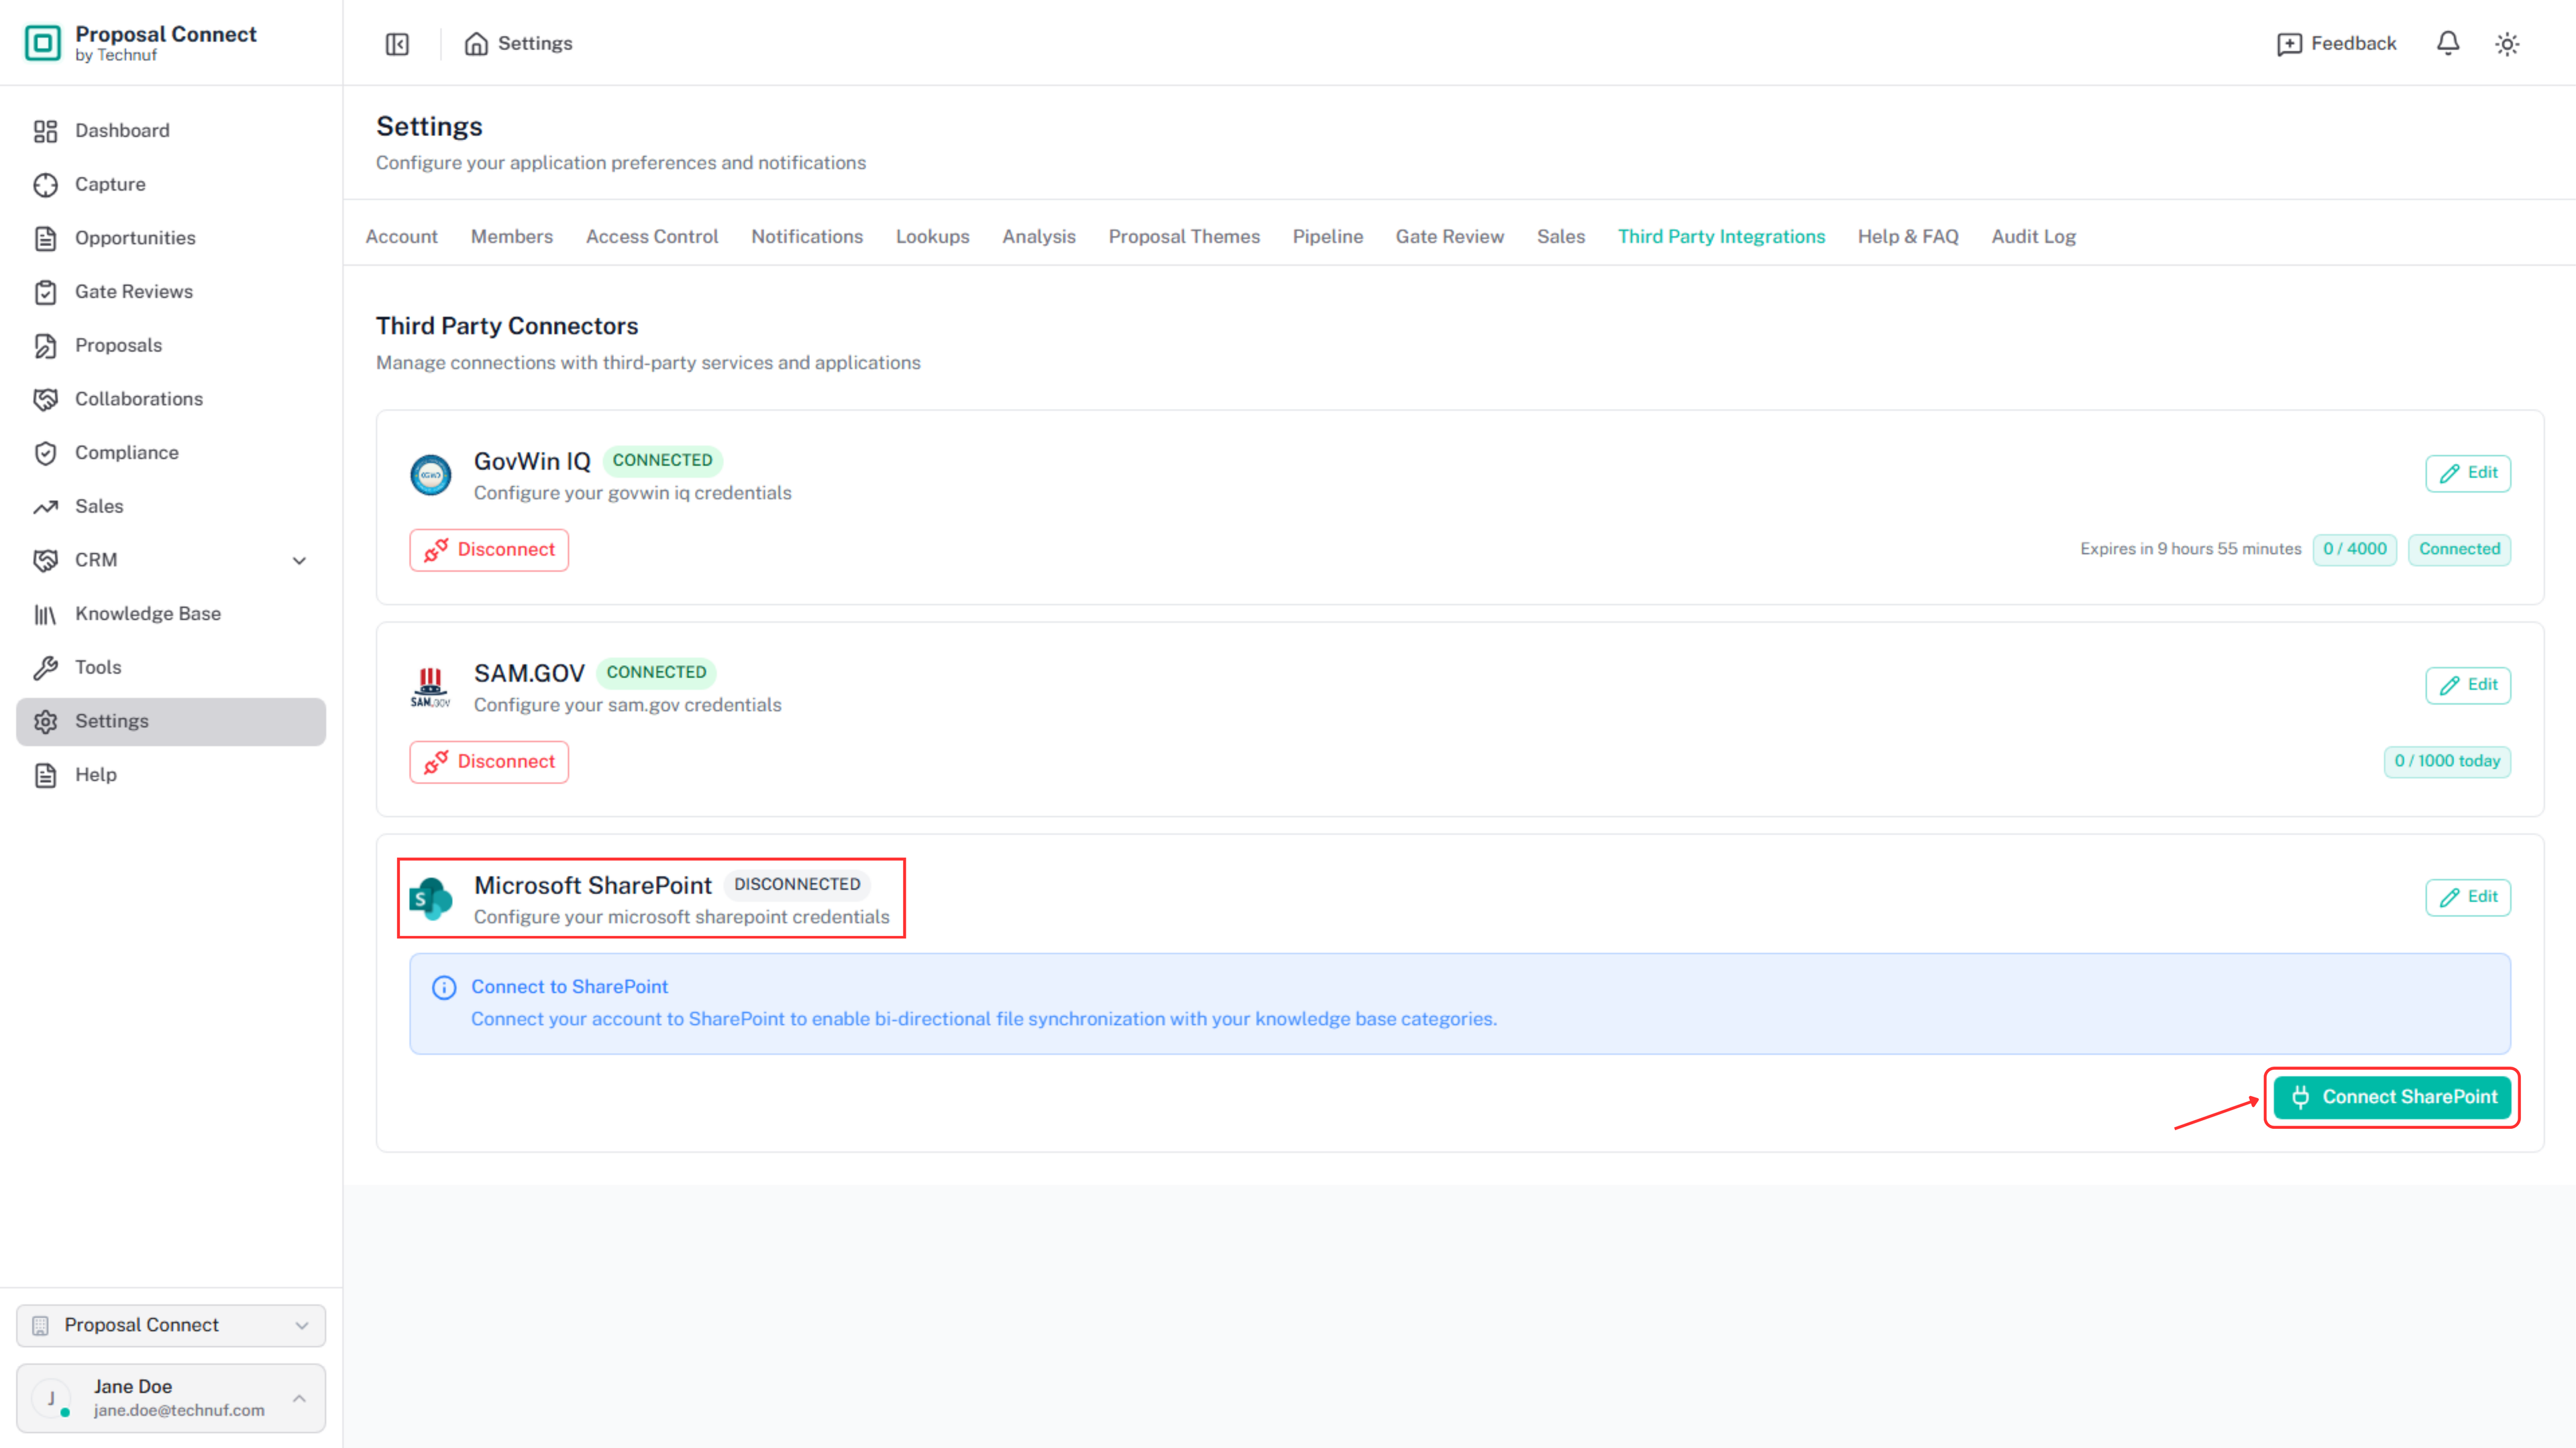Viewport: 2576px width, 1448px height.
Task: Open the Audit Log tab
Action: coord(2033,237)
